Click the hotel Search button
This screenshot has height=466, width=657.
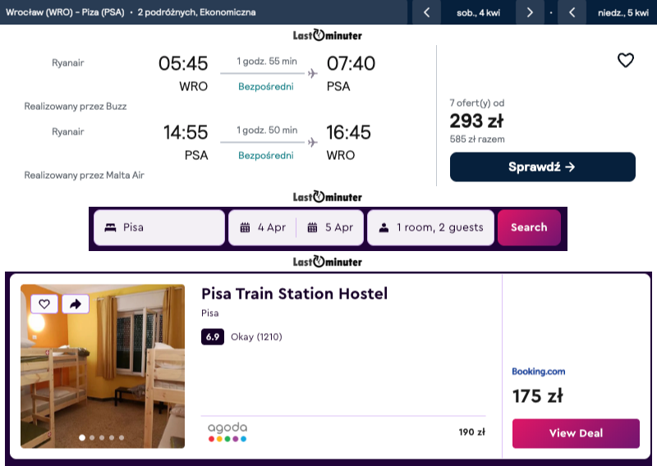tap(529, 227)
